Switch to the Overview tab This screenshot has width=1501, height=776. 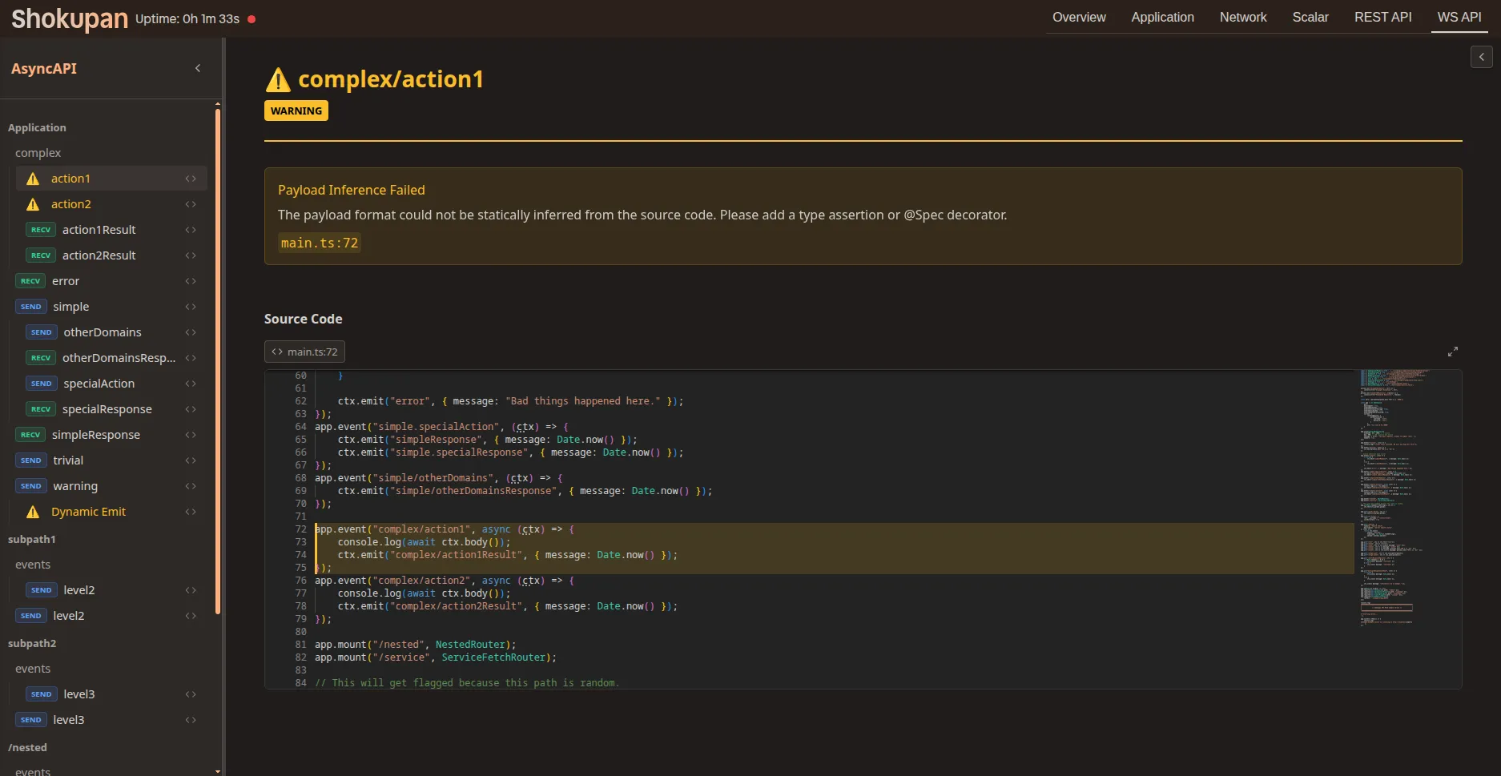tap(1078, 17)
